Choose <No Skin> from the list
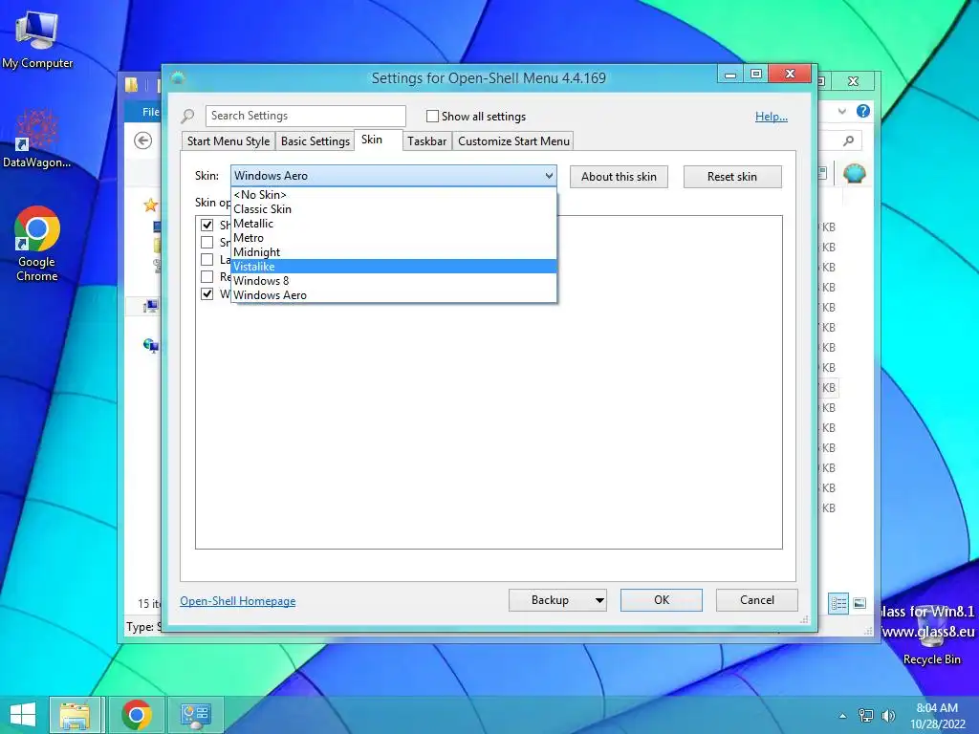 point(393,195)
